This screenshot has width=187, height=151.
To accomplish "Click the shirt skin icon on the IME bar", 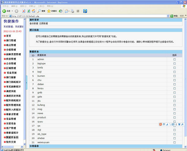I will click(x=179, y=124).
